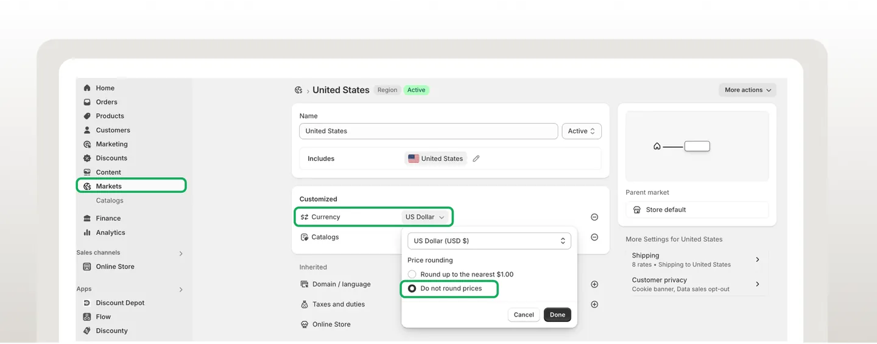Click the Discount Depot app icon
The image size is (877, 344).
coord(87,303)
